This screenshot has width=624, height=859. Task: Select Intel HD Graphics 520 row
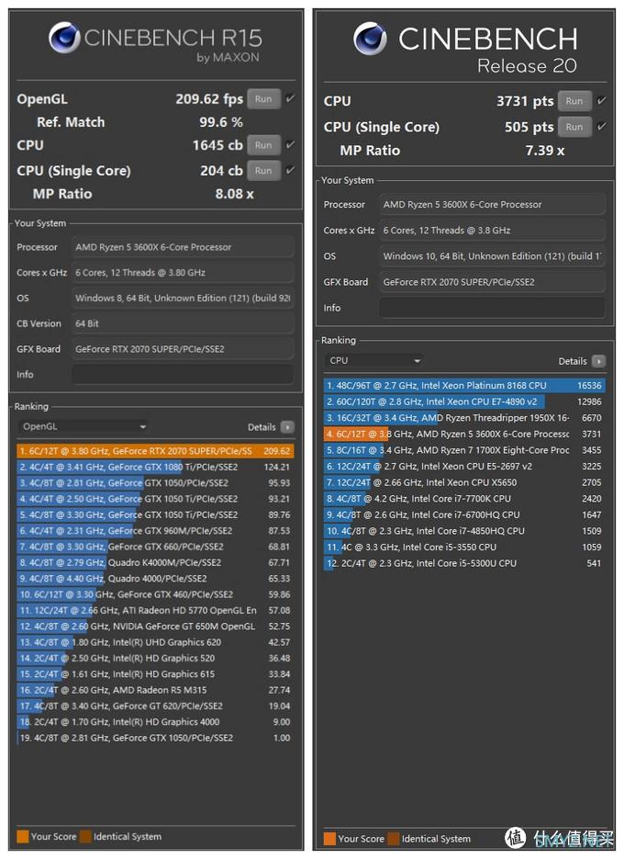tap(155, 658)
